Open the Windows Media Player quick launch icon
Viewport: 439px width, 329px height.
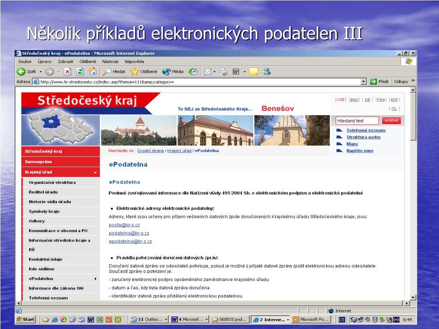pyautogui.click(x=63, y=320)
